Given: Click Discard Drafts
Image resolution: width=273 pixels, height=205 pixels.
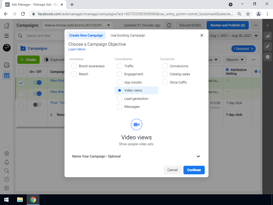Looking at the screenshot, I should [190, 25].
